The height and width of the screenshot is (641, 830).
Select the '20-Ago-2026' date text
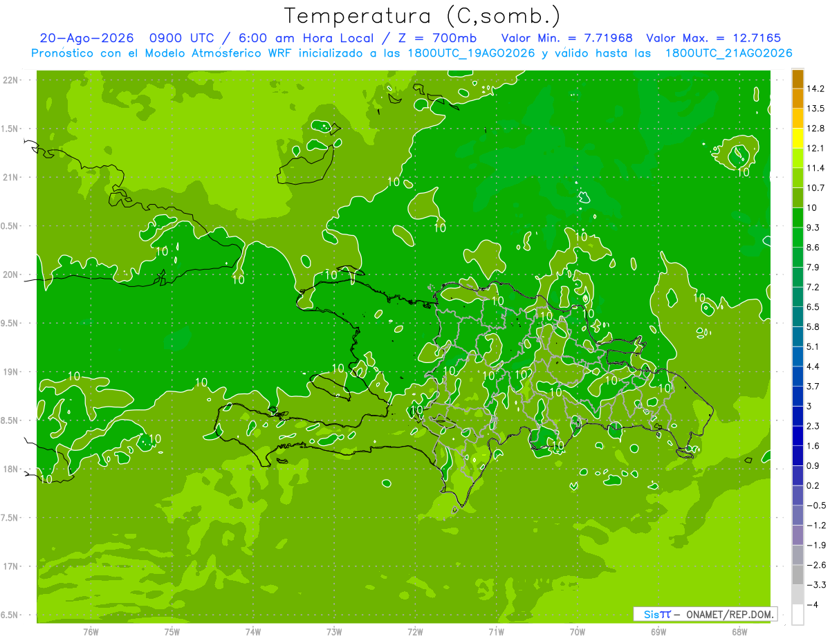(86, 38)
